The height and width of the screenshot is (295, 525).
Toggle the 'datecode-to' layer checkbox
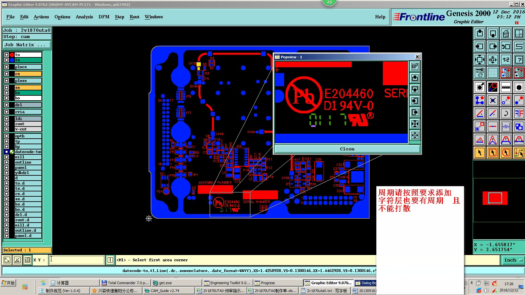[7, 152]
